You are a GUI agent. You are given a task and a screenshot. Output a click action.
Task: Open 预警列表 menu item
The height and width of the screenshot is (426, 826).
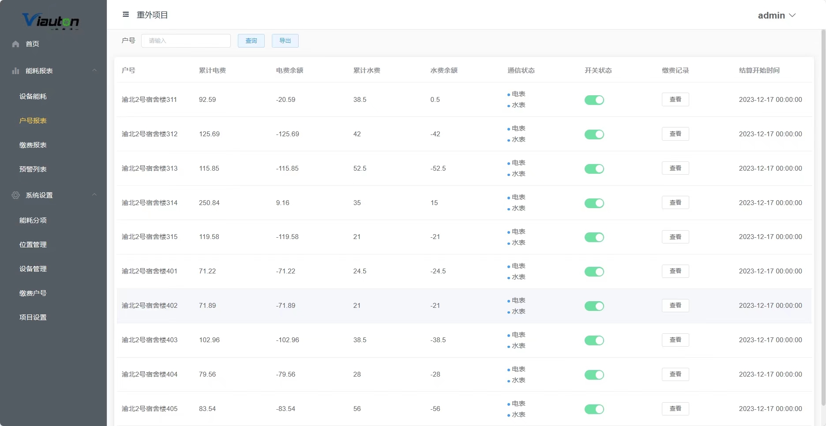click(33, 169)
